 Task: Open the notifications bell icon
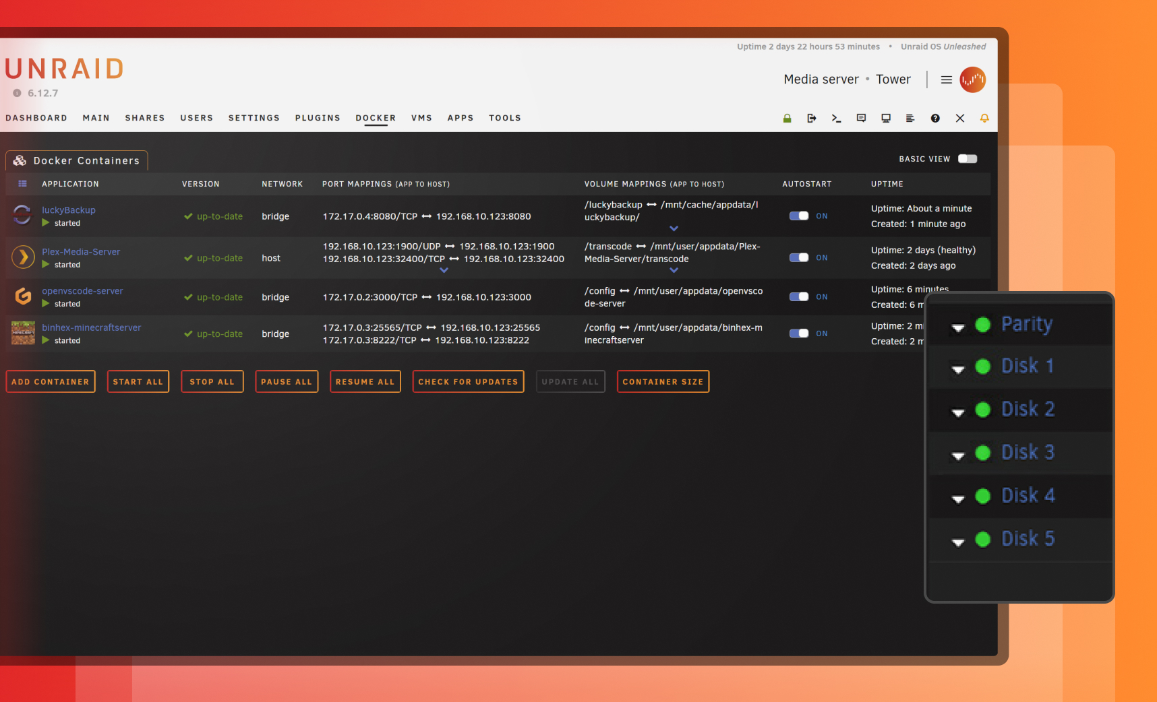pos(984,118)
